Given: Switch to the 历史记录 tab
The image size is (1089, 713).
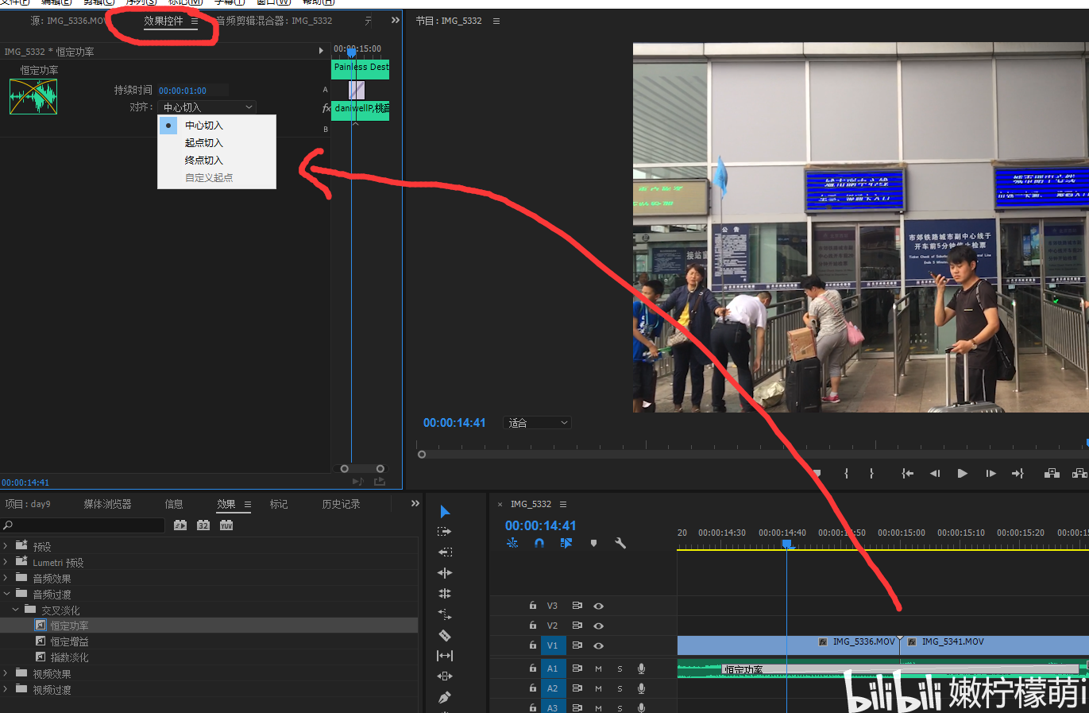Looking at the screenshot, I should point(341,504).
